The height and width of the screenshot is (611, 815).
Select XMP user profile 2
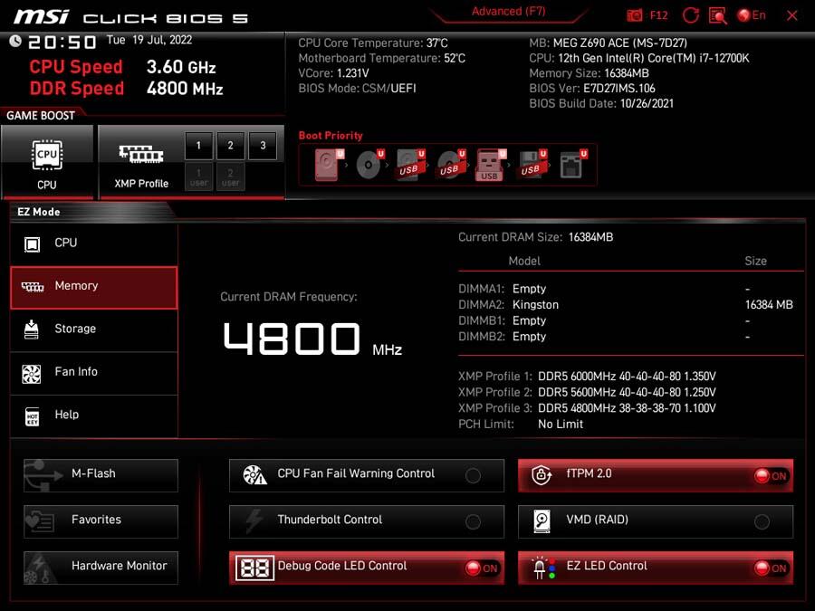230,177
